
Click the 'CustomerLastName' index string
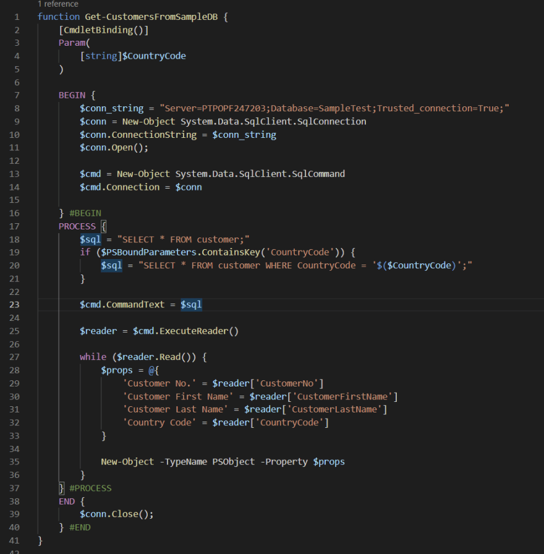[x=334, y=409]
